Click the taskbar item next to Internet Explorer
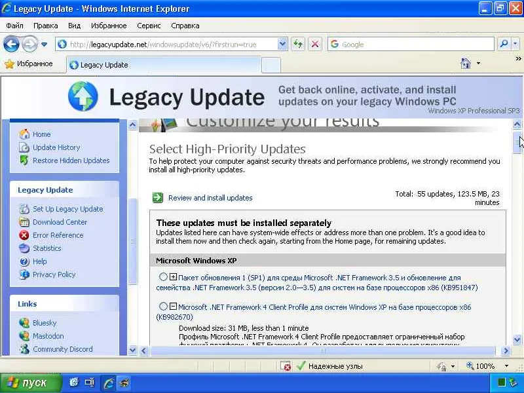The width and height of the screenshot is (524, 393). coord(124,383)
